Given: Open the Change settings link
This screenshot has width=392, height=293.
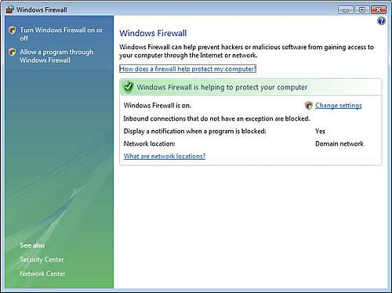Looking at the screenshot, I should click(339, 106).
